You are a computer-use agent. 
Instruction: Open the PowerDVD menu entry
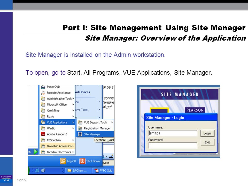[x=57, y=87]
